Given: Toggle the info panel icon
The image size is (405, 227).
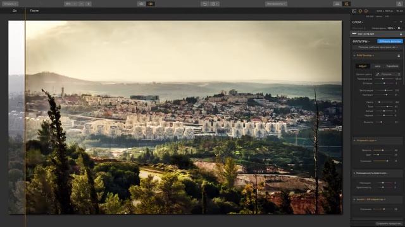Looking at the screenshot, I should pyautogui.click(x=366, y=11).
